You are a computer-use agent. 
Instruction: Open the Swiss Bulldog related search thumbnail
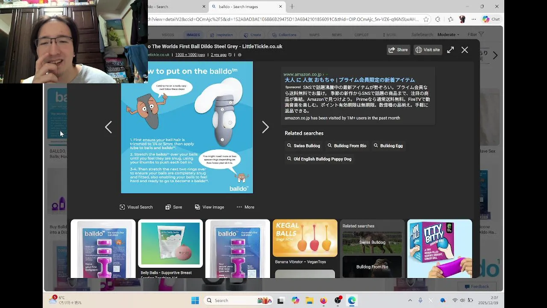[372, 243]
